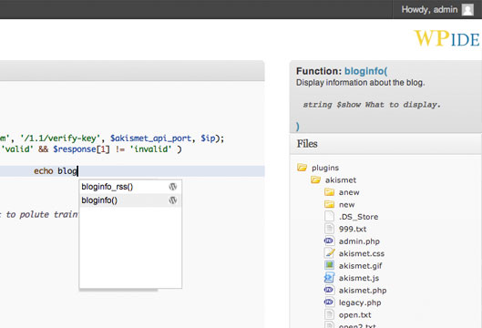Collapse the akismet folder icon
Viewport: 482px width, 328px height.
(315, 179)
